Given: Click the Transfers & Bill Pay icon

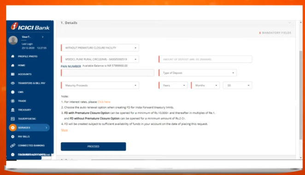Looking at the screenshot, I should point(12,83).
